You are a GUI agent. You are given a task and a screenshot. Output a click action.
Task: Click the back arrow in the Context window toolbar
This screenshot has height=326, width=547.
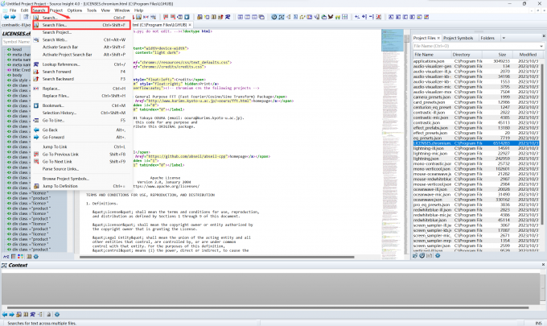[5, 315]
